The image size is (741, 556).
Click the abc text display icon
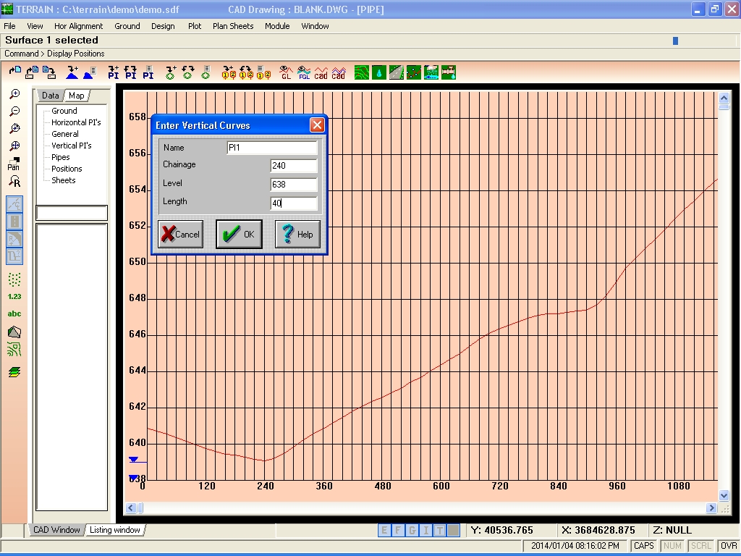14,313
